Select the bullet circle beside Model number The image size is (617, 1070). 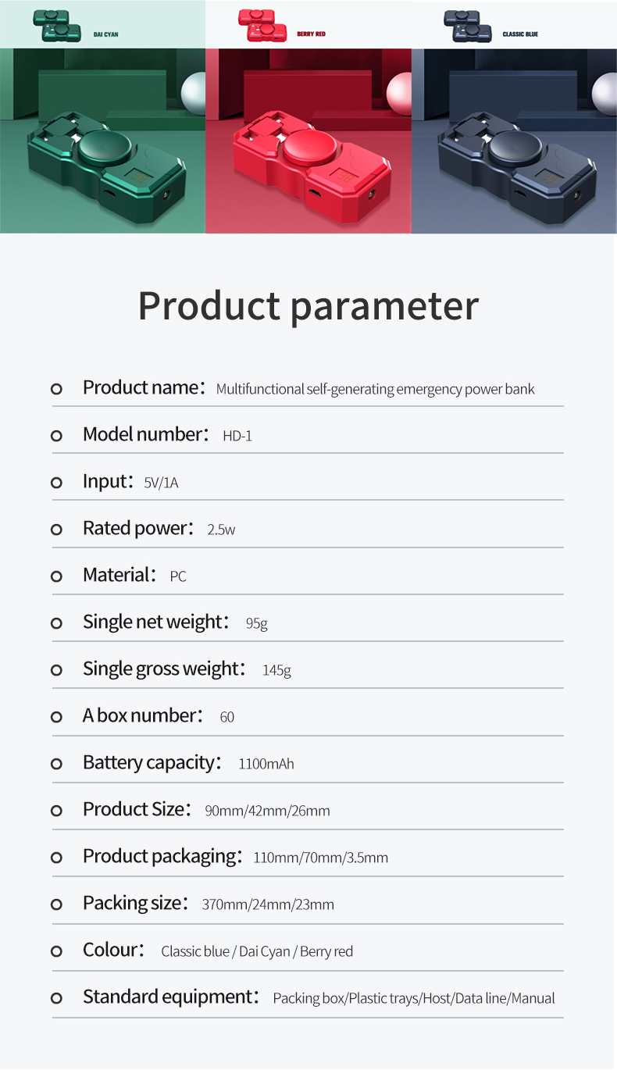[x=56, y=436]
